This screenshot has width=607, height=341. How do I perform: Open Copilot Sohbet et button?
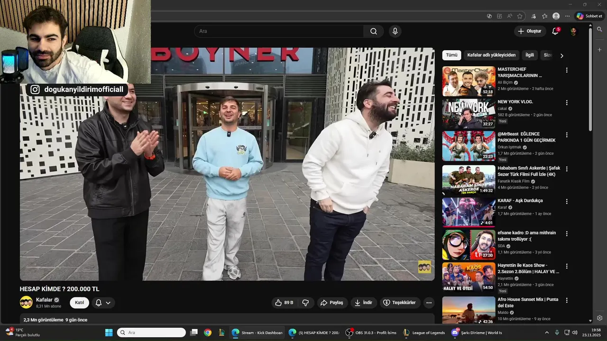click(589, 16)
